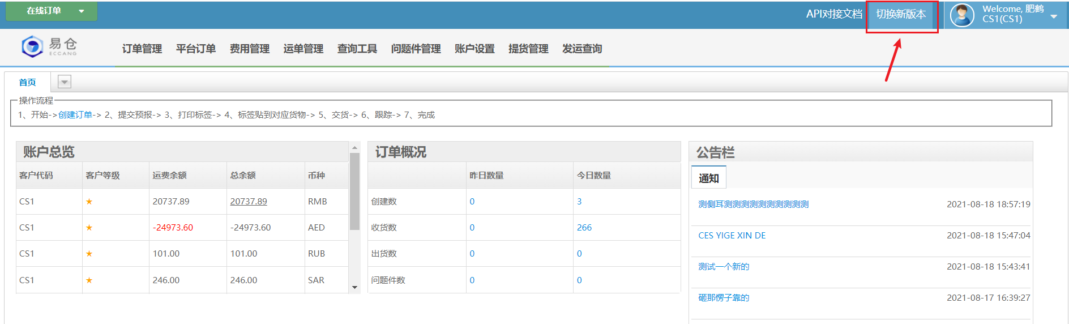Click the account overview scrollbar up arrow
The image size is (1069, 324).
(355, 147)
